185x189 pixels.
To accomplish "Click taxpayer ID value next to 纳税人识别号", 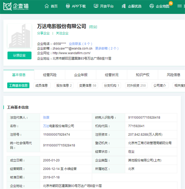I will pyautogui.click(x=144, y=118).
